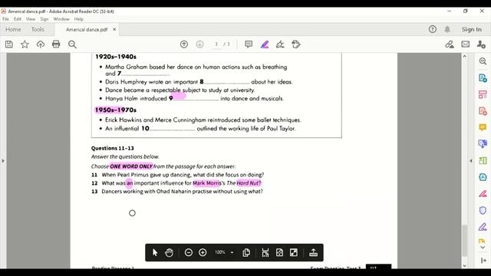Share a link with the link icon
491x276 pixels.
(x=450, y=44)
